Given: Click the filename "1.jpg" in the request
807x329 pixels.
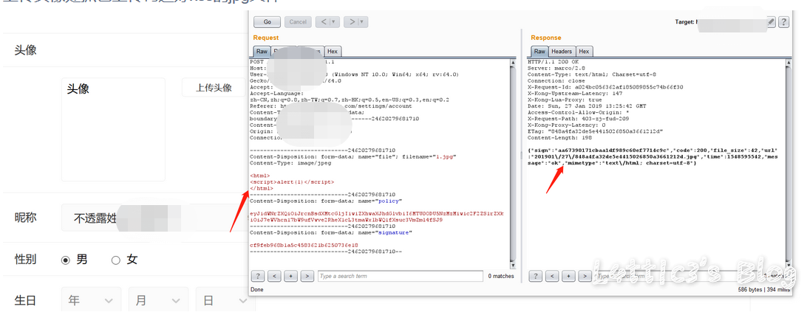Looking at the screenshot, I should tap(446, 156).
